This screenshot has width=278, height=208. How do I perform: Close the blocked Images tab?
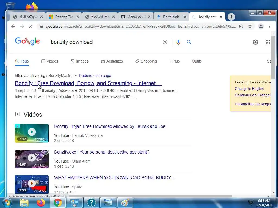click(x=113, y=17)
